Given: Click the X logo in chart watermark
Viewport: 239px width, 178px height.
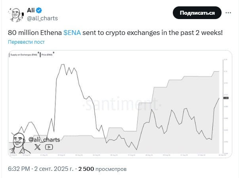Looking at the screenshot, I should [x=38, y=147].
